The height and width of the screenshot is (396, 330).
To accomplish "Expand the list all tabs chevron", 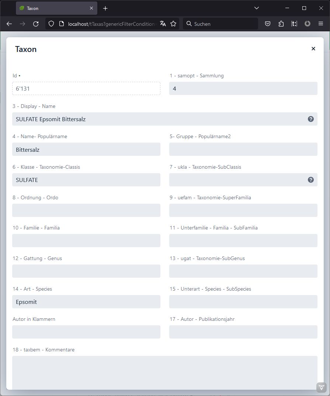I will [257, 8].
